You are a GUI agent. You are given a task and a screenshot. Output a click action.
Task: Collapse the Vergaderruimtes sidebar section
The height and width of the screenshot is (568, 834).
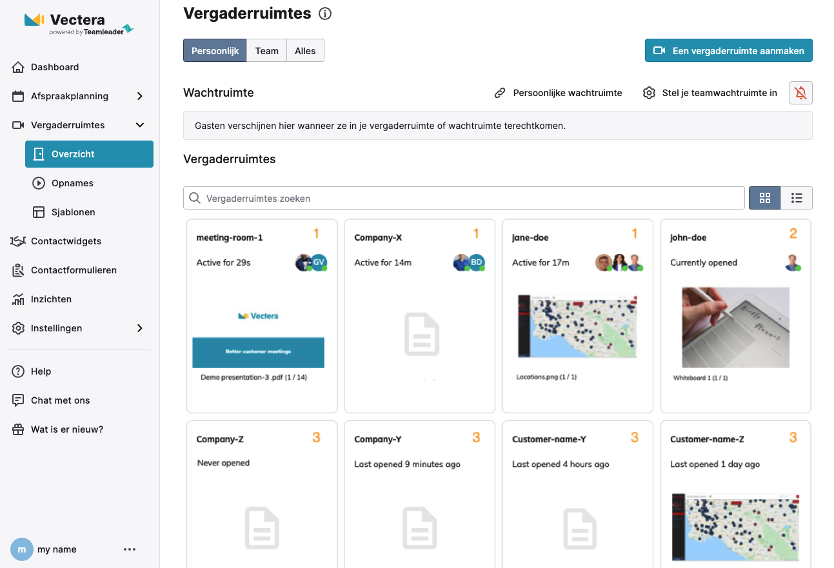(x=140, y=125)
